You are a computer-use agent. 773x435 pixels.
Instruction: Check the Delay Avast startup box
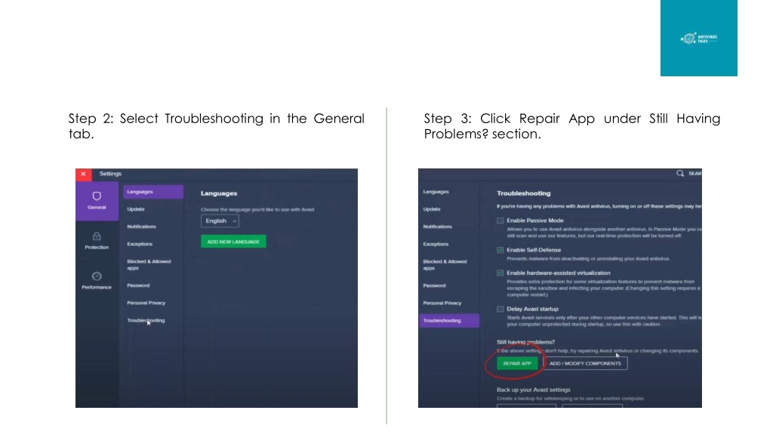[x=500, y=309]
